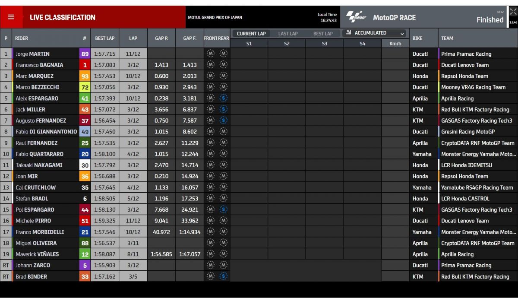Click Jorge Martin's purple number 89 badge
Viewport: 518px width, 298px height.
coord(85,54)
